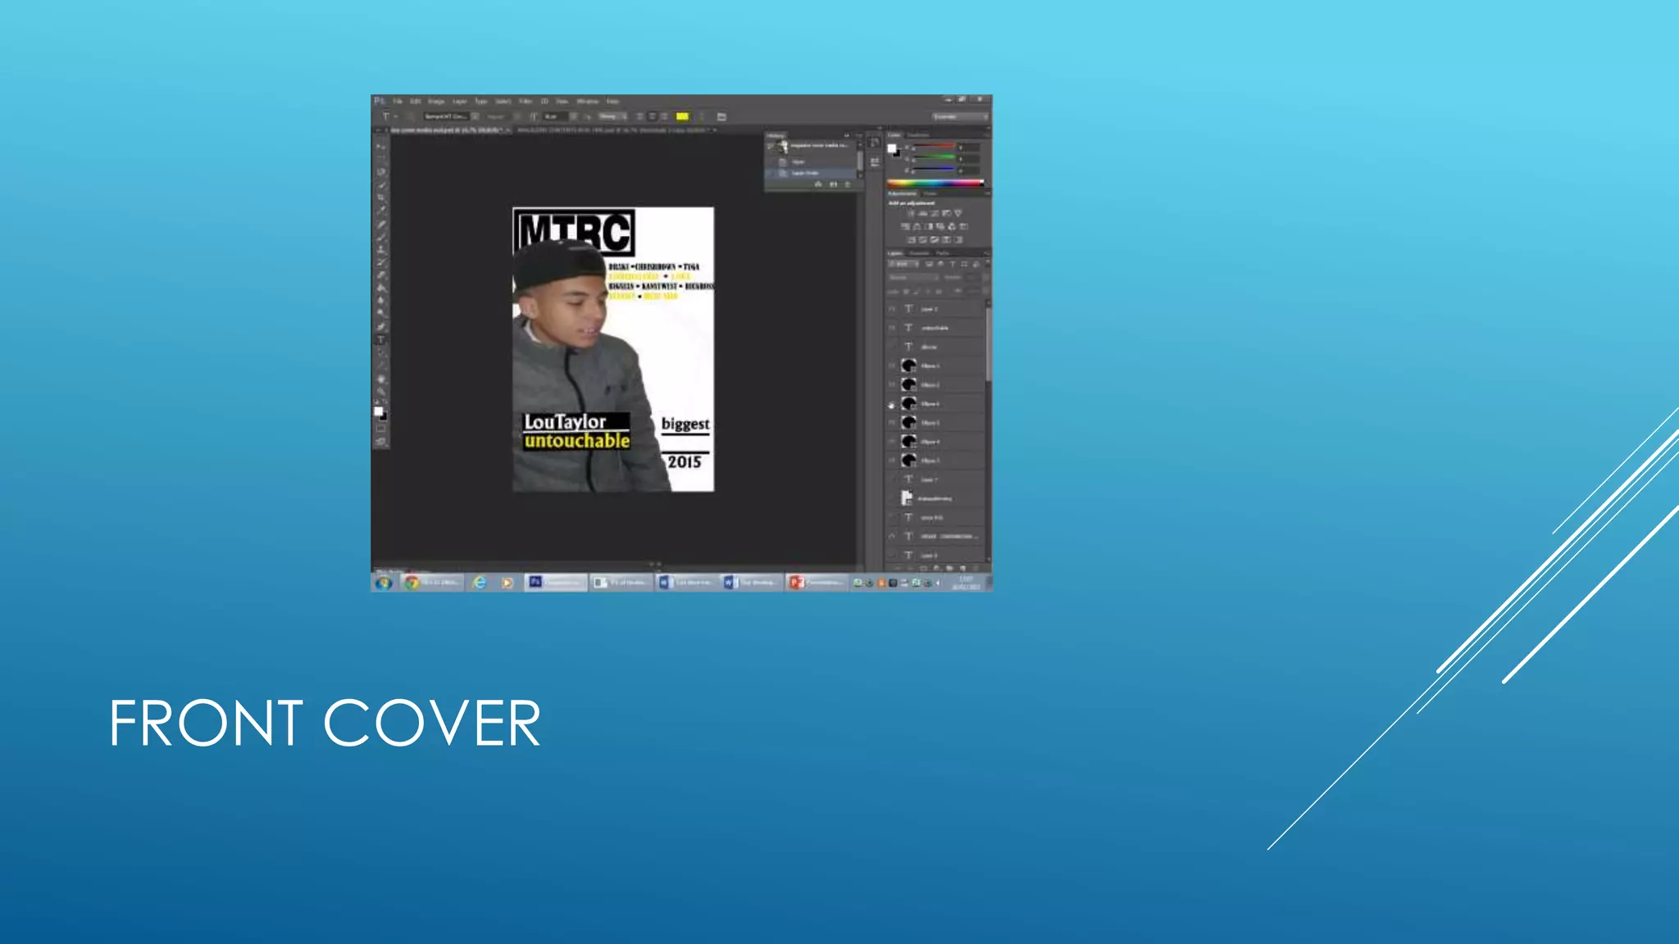
Task: Open Google Chrome from the taskbar
Action: [412, 582]
